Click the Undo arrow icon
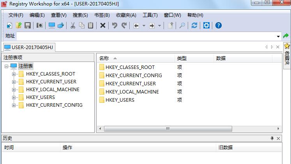Image resolution: width=291 pixels, height=164 pixels. [115, 25]
